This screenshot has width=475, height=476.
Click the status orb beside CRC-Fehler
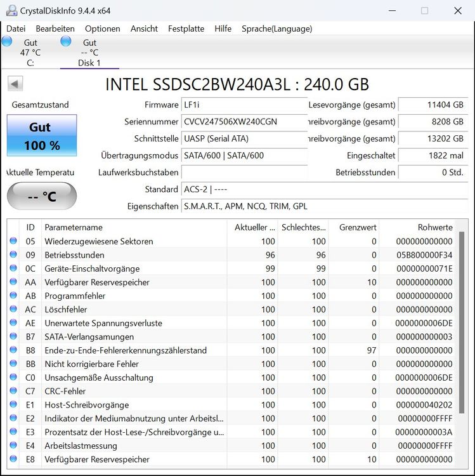pyautogui.click(x=13, y=390)
